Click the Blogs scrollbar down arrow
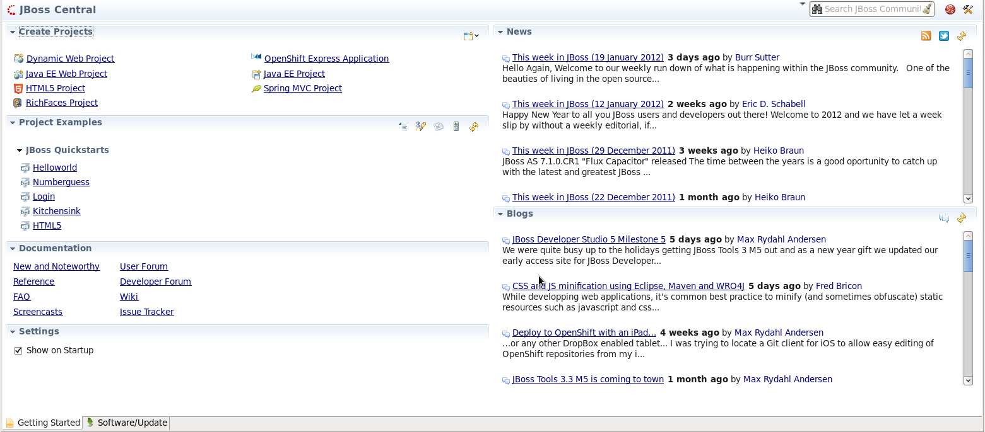The width and height of the screenshot is (985, 432). pos(968,380)
